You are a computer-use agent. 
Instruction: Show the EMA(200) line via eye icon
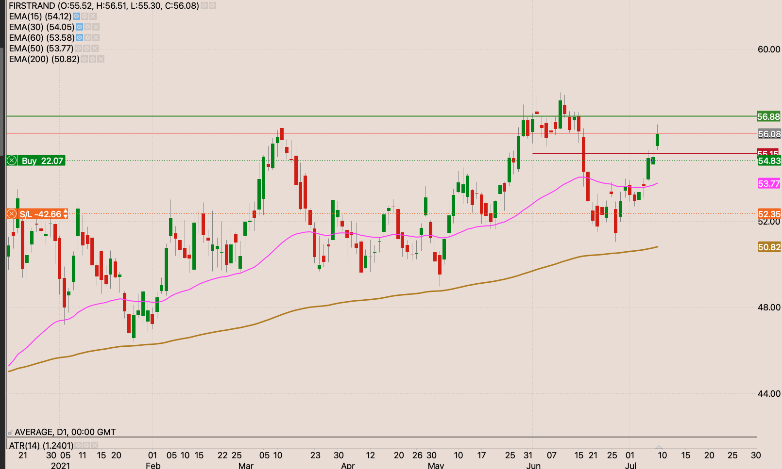[84, 59]
